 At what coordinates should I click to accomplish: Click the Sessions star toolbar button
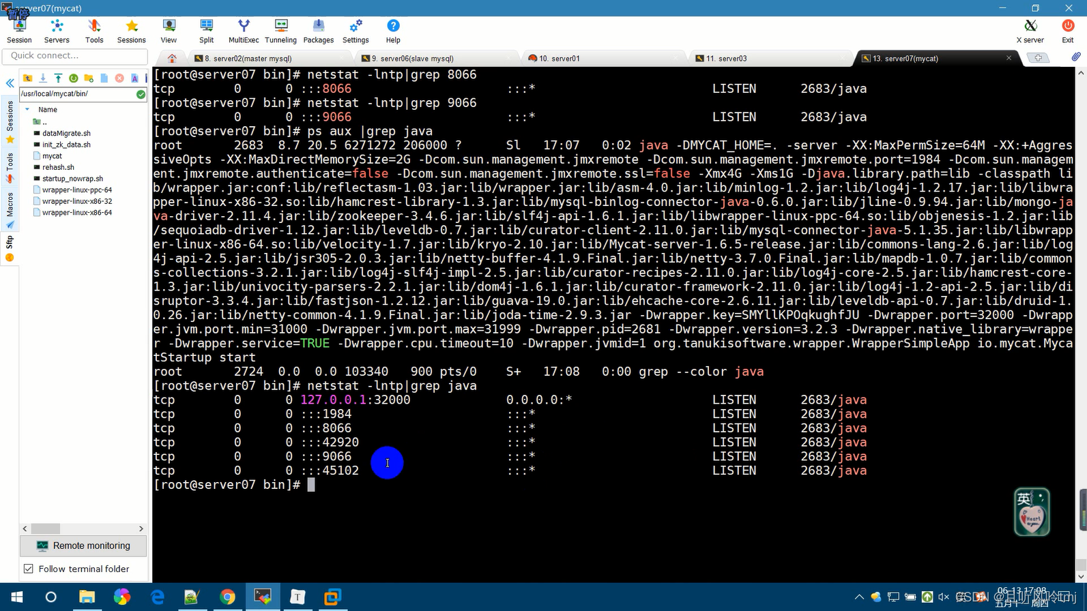[x=132, y=31]
